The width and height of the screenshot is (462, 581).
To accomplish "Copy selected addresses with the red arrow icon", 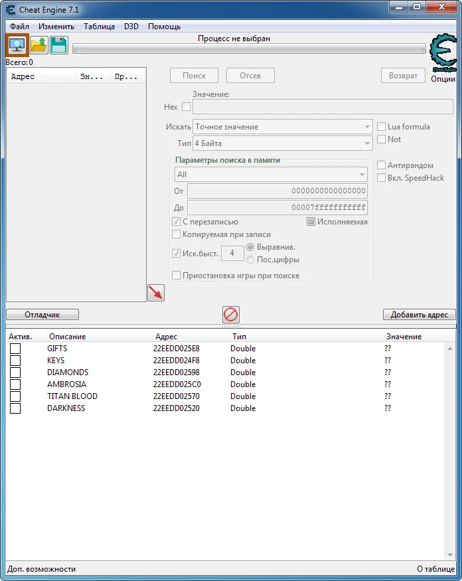I will click(x=156, y=293).
